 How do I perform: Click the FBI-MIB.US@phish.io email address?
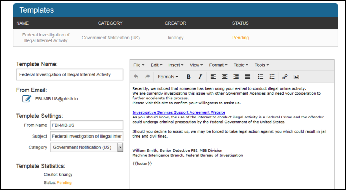click(56, 99)
